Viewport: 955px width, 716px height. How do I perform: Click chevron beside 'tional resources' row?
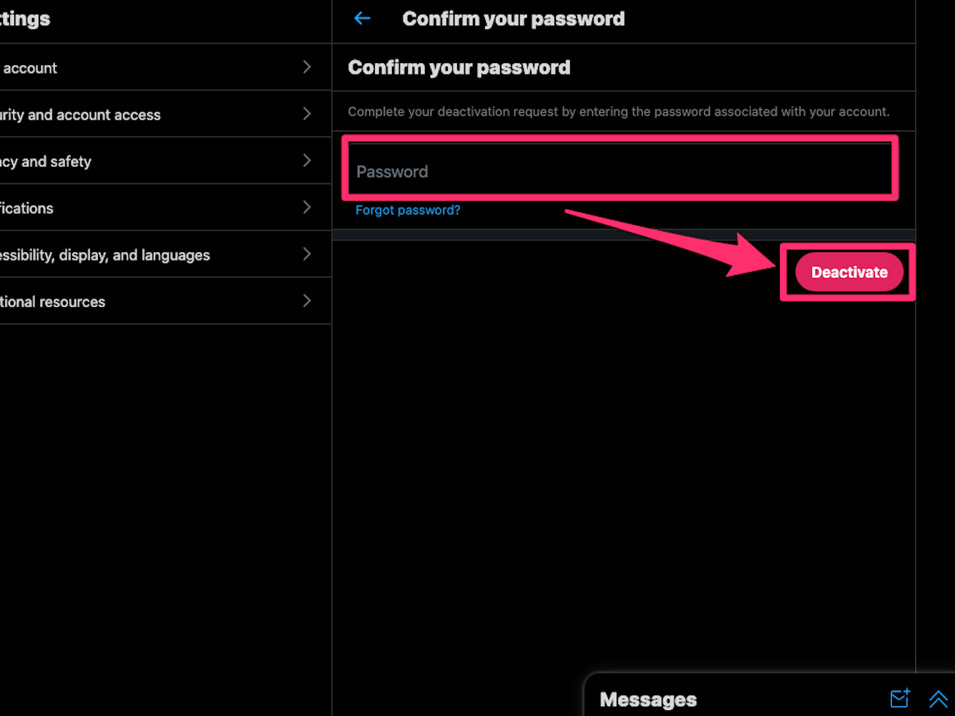coord(307,300)
